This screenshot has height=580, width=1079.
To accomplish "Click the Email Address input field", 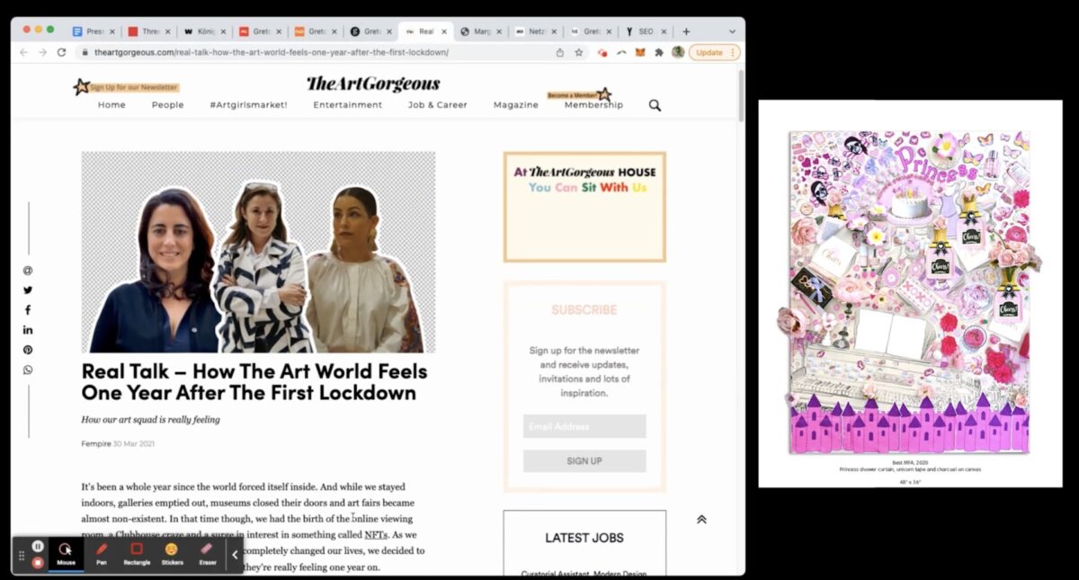I will pyautogui.click(x=584, y=426).
